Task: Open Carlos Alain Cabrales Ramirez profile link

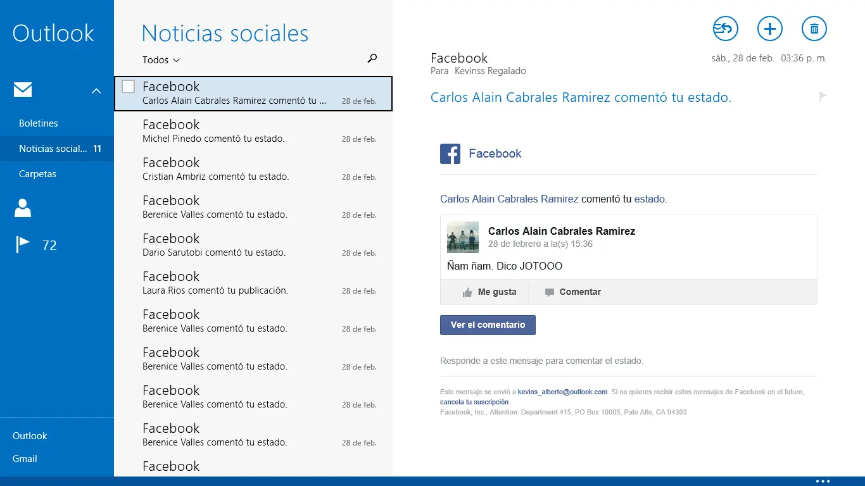Action: click(x=509, y=199)
